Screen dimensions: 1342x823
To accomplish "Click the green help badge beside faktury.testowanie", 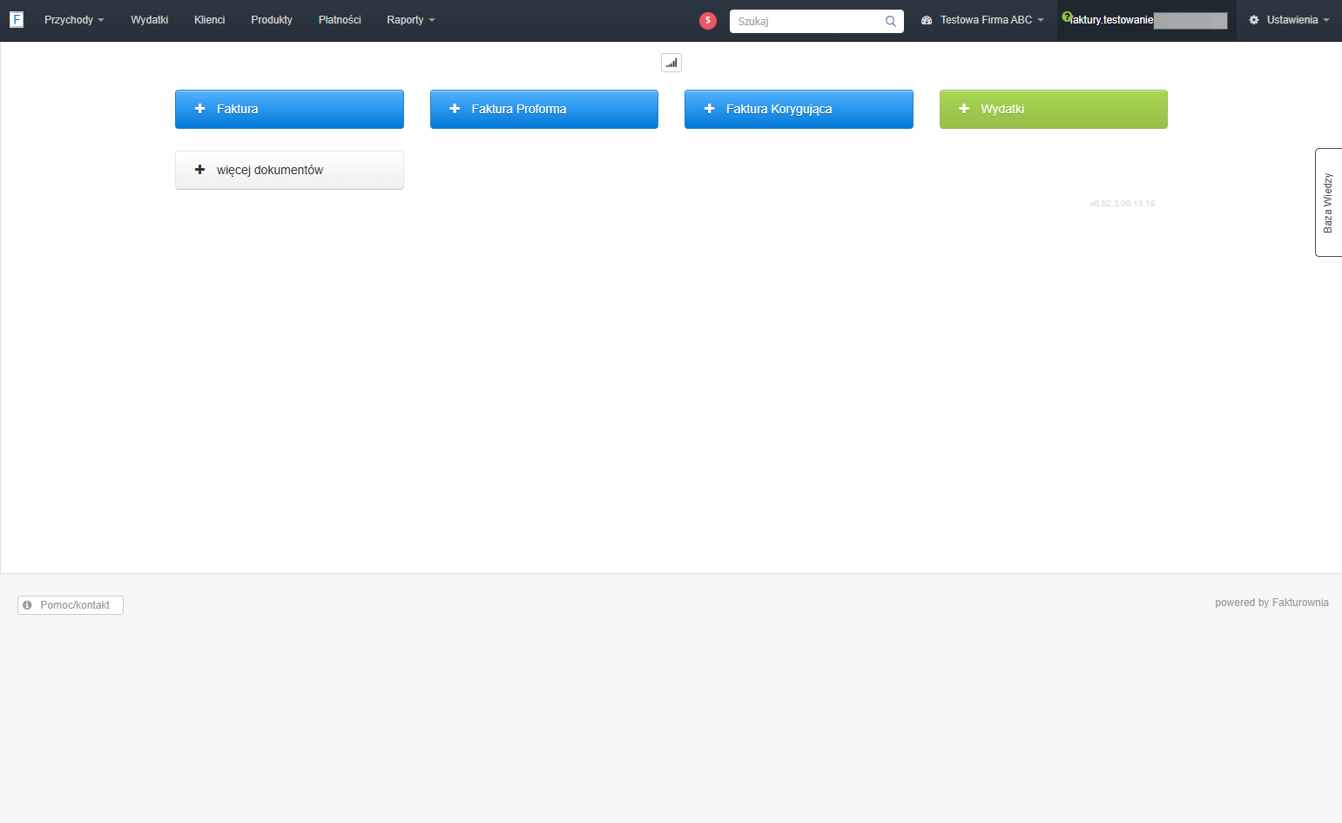I will tap(1067, 17).
